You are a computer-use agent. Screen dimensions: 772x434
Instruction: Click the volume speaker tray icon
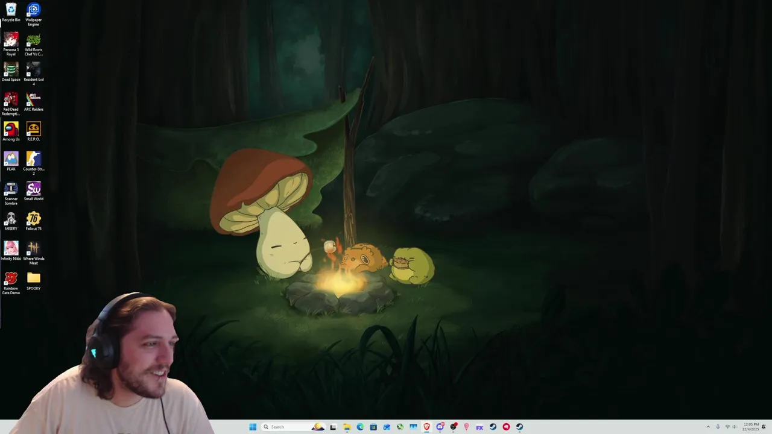point(735,427)
